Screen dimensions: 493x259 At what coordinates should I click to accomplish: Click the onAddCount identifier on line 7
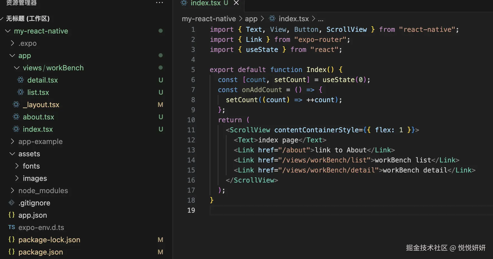(x=262, y=90)
